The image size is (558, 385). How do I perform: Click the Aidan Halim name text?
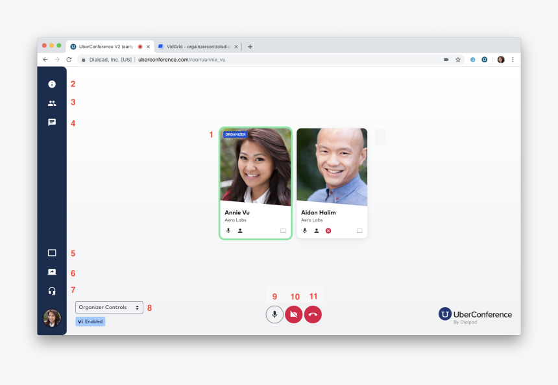tap(319, 212)
